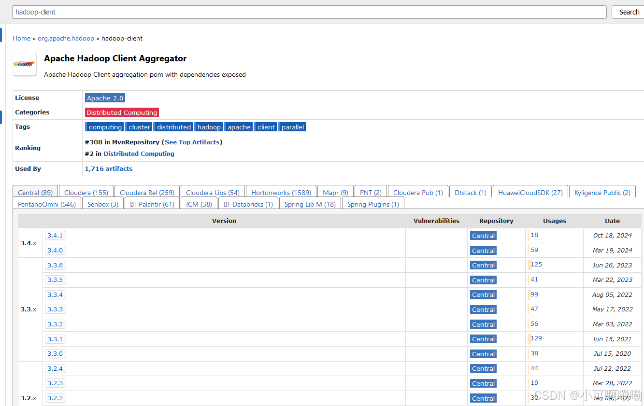Switch to Cloudera (155) tab
Screen dimensions: 644x406
click(x=86, y=193)
